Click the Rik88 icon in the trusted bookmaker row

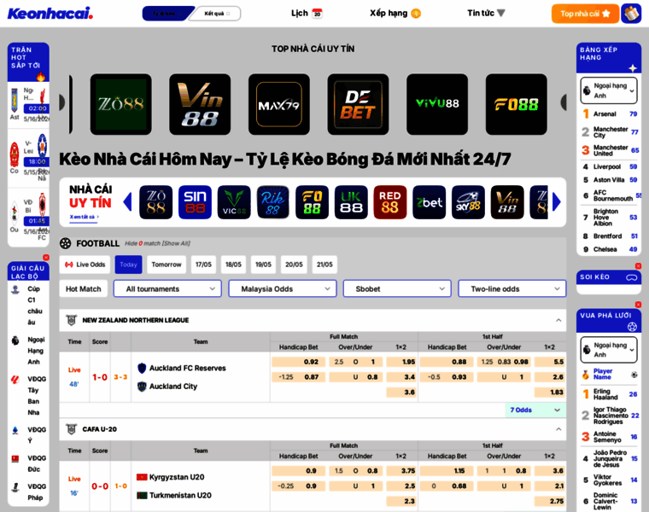tap(272, 202)
